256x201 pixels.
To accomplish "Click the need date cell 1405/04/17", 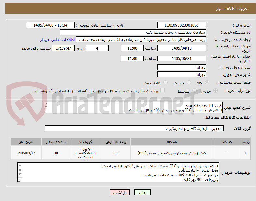I will 26,153.
